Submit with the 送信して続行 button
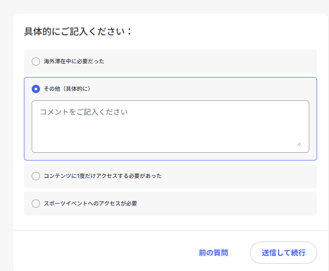Screen dimensions: 329x271 coord(284,253)
